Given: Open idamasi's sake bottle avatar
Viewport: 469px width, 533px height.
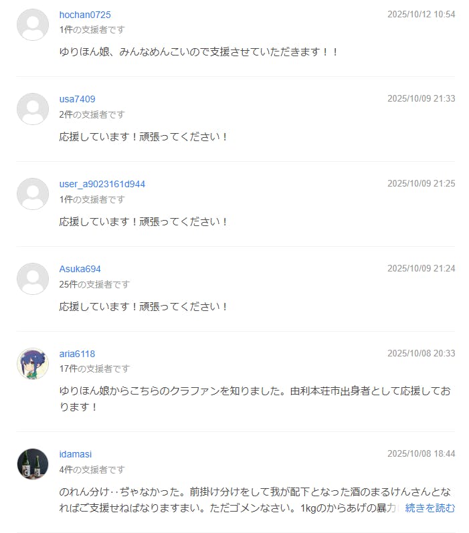Looking at the screenshot, I should (32, 464).
